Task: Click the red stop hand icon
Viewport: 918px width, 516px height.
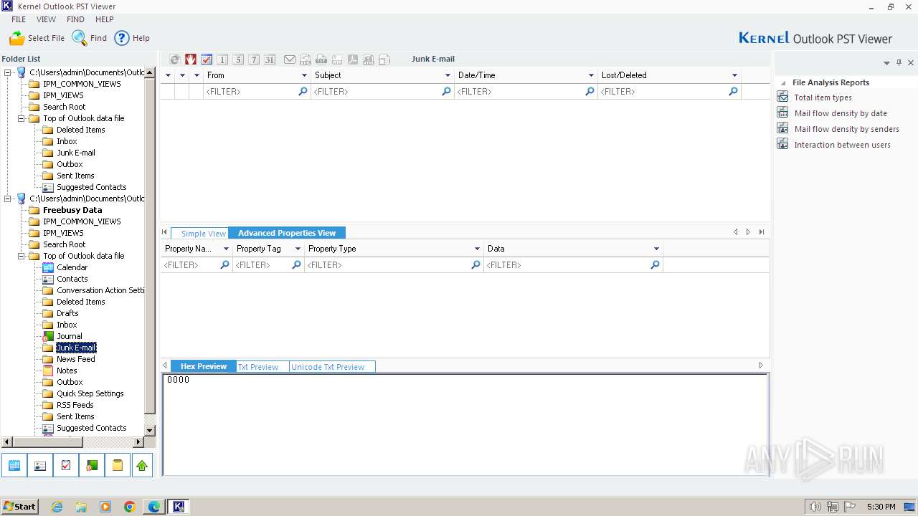Action: click(x=191, y=59)
